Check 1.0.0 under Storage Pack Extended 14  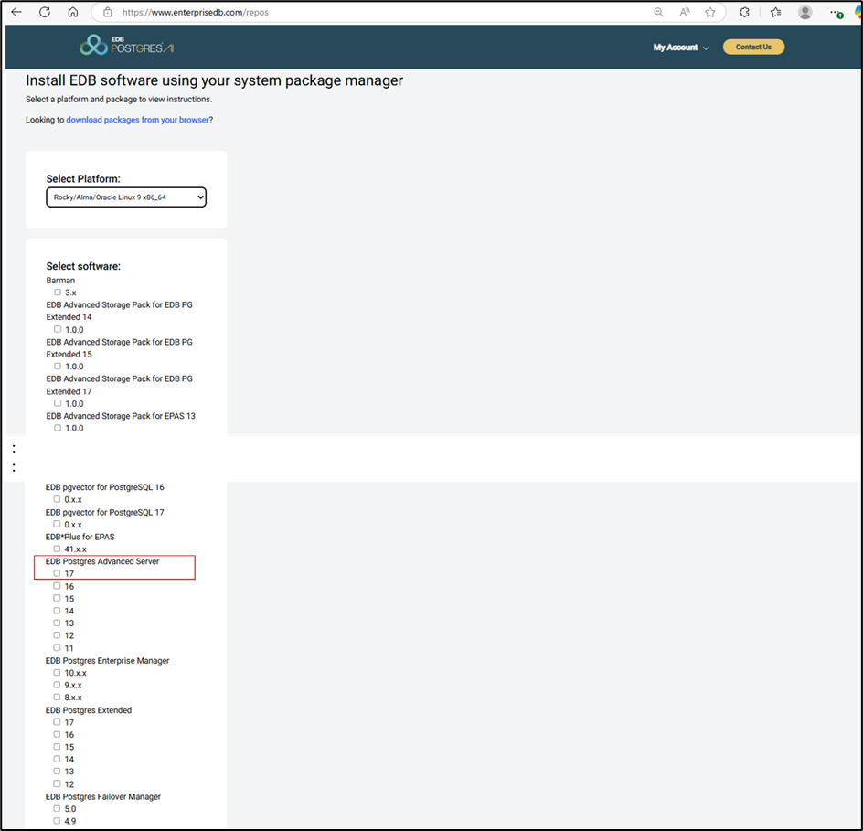tap(58, 329)
